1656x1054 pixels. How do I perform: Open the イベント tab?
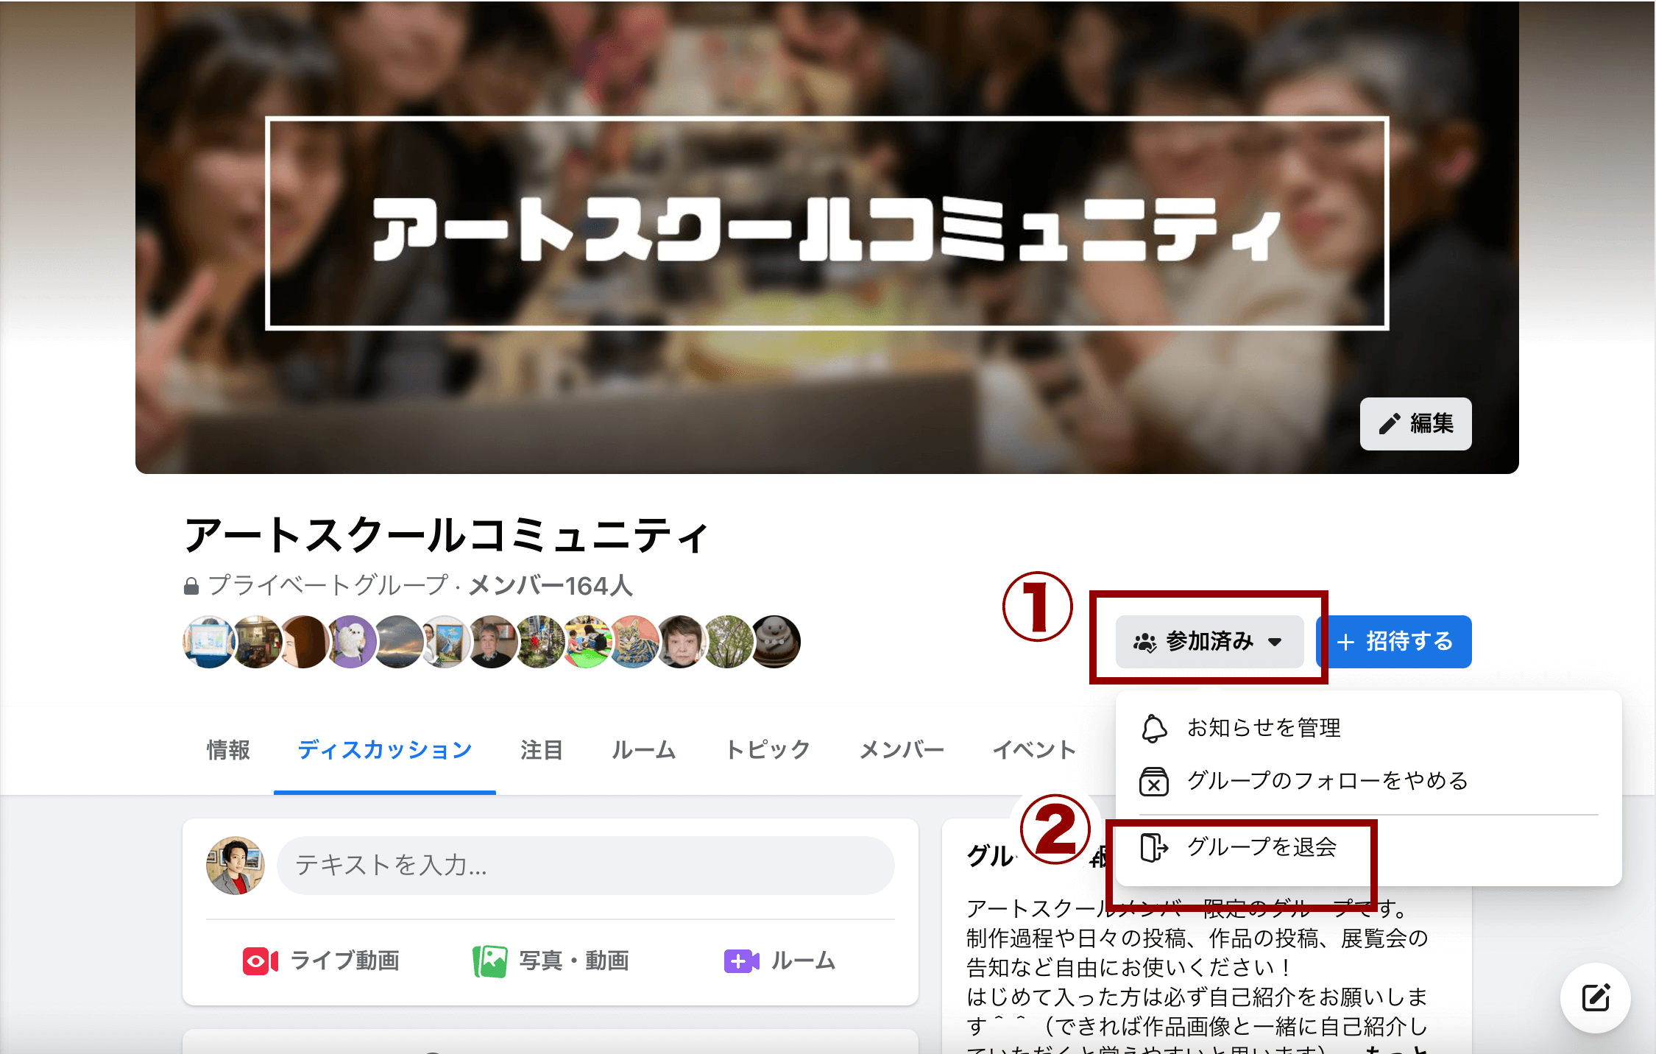pyautogui.click(x=1034, y=750)
